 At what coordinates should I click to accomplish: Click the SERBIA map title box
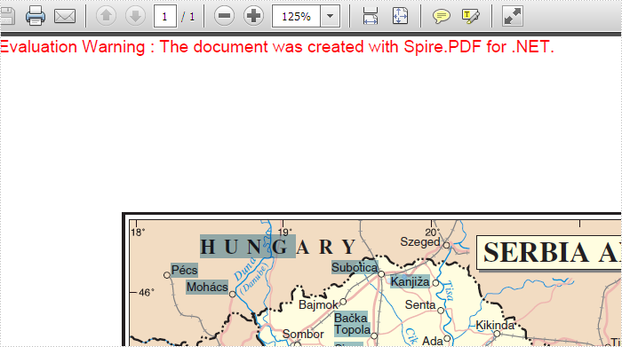(x=548, y=253)
